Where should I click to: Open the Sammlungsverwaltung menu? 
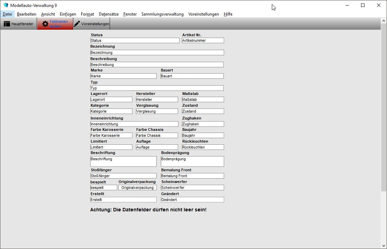[162, 14]
